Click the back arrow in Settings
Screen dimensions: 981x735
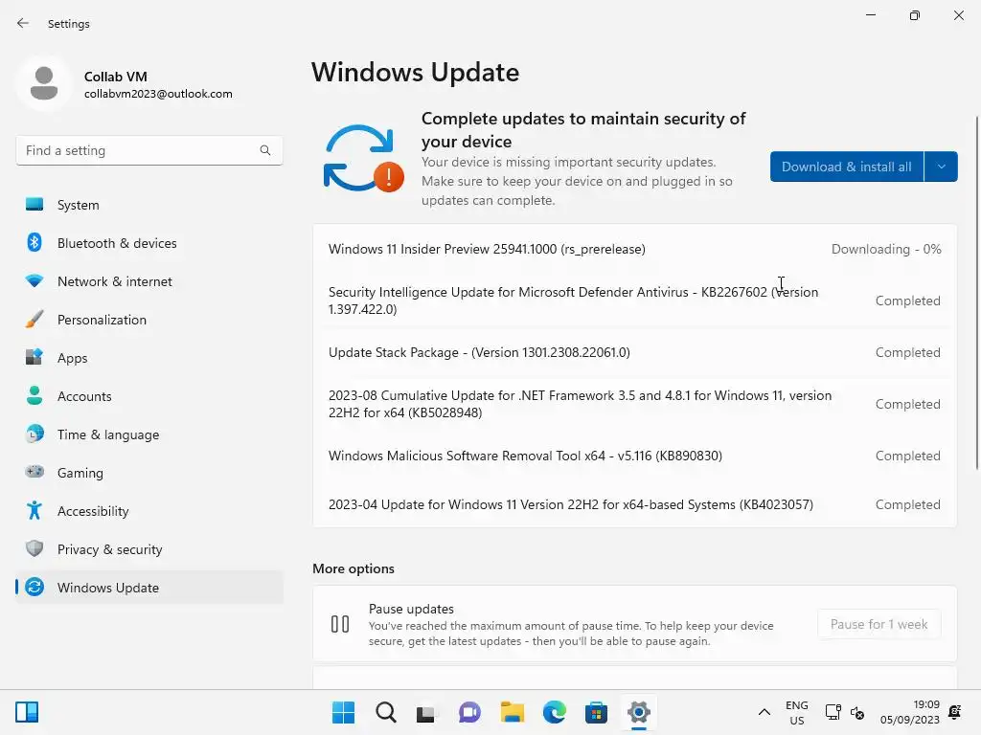23,23
